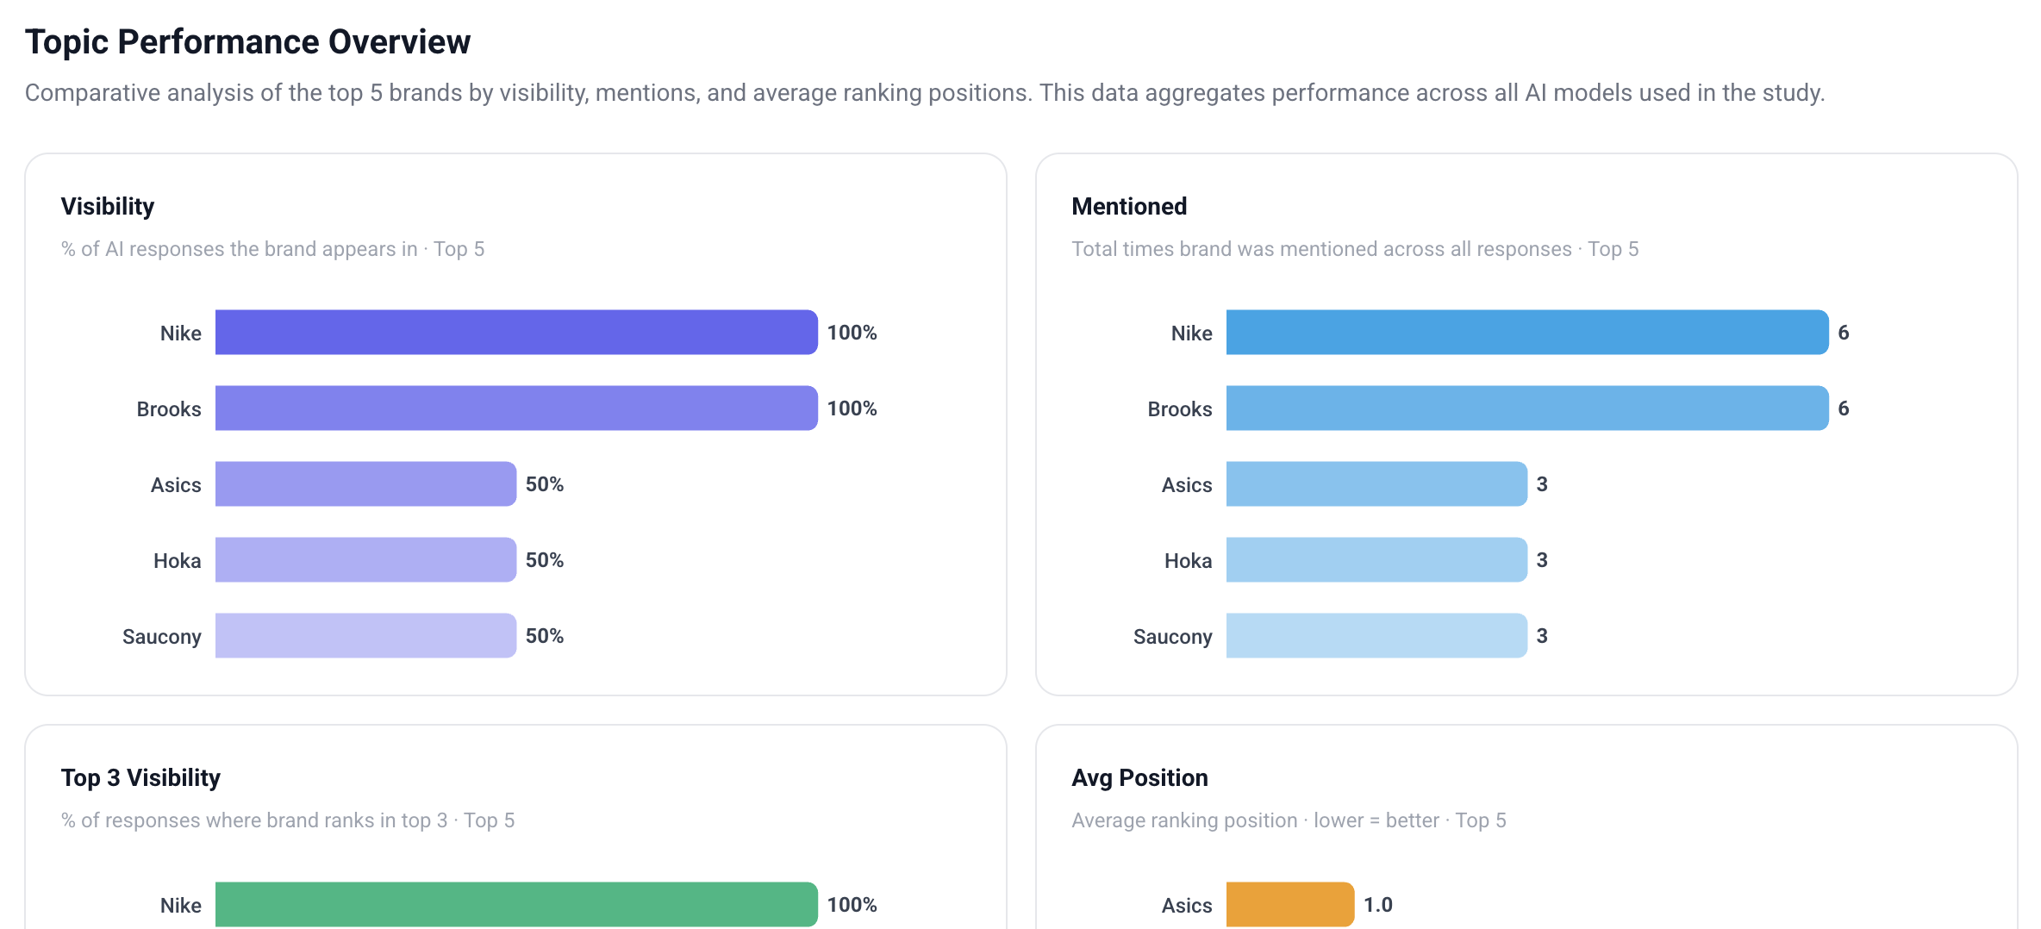Click the Avg Position card title
The width and height of the screenshot is (2041, 929).
click(1139, 778)
